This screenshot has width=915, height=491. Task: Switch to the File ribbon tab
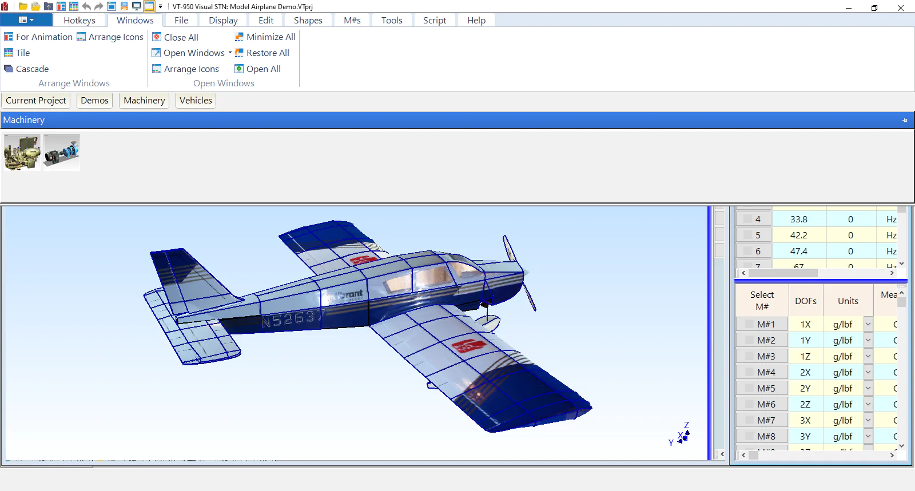coord(181,20)
